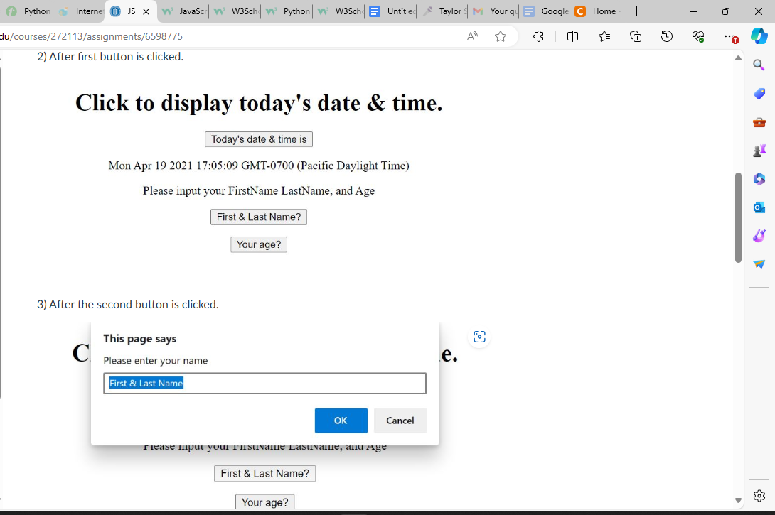Customize sidebar with the plus icon

tap(759, 310)
